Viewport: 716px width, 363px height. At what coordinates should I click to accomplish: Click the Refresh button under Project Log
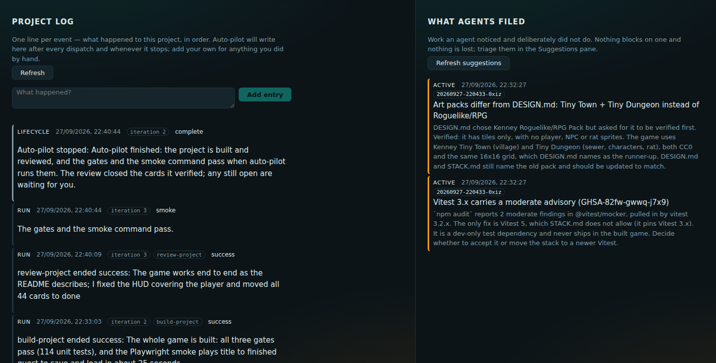[32, 73]
